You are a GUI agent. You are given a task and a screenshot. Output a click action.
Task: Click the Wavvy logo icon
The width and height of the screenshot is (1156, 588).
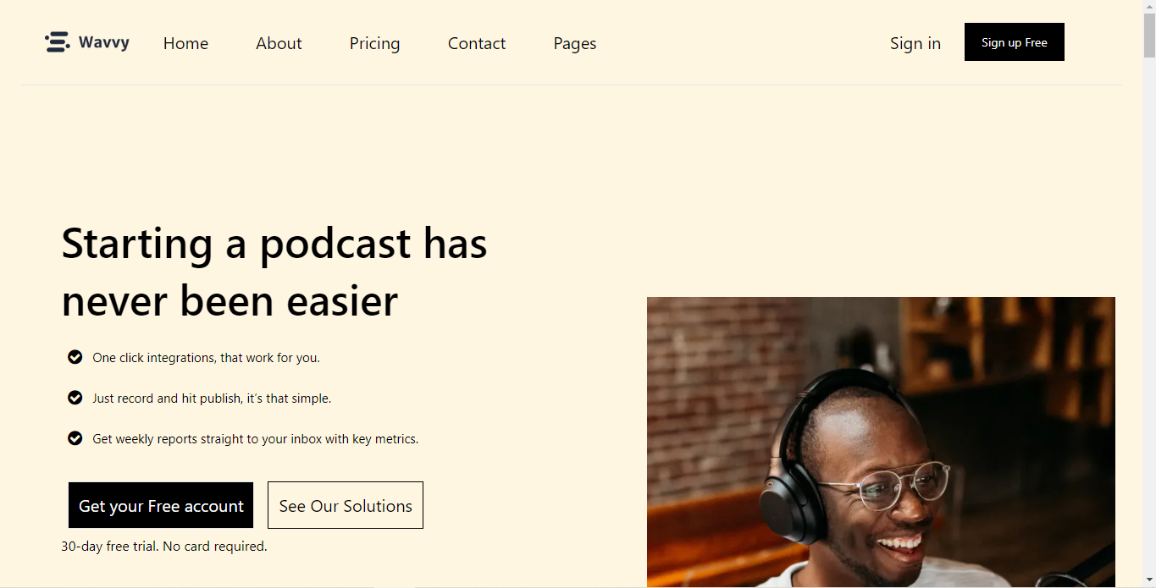click(57, 42)
